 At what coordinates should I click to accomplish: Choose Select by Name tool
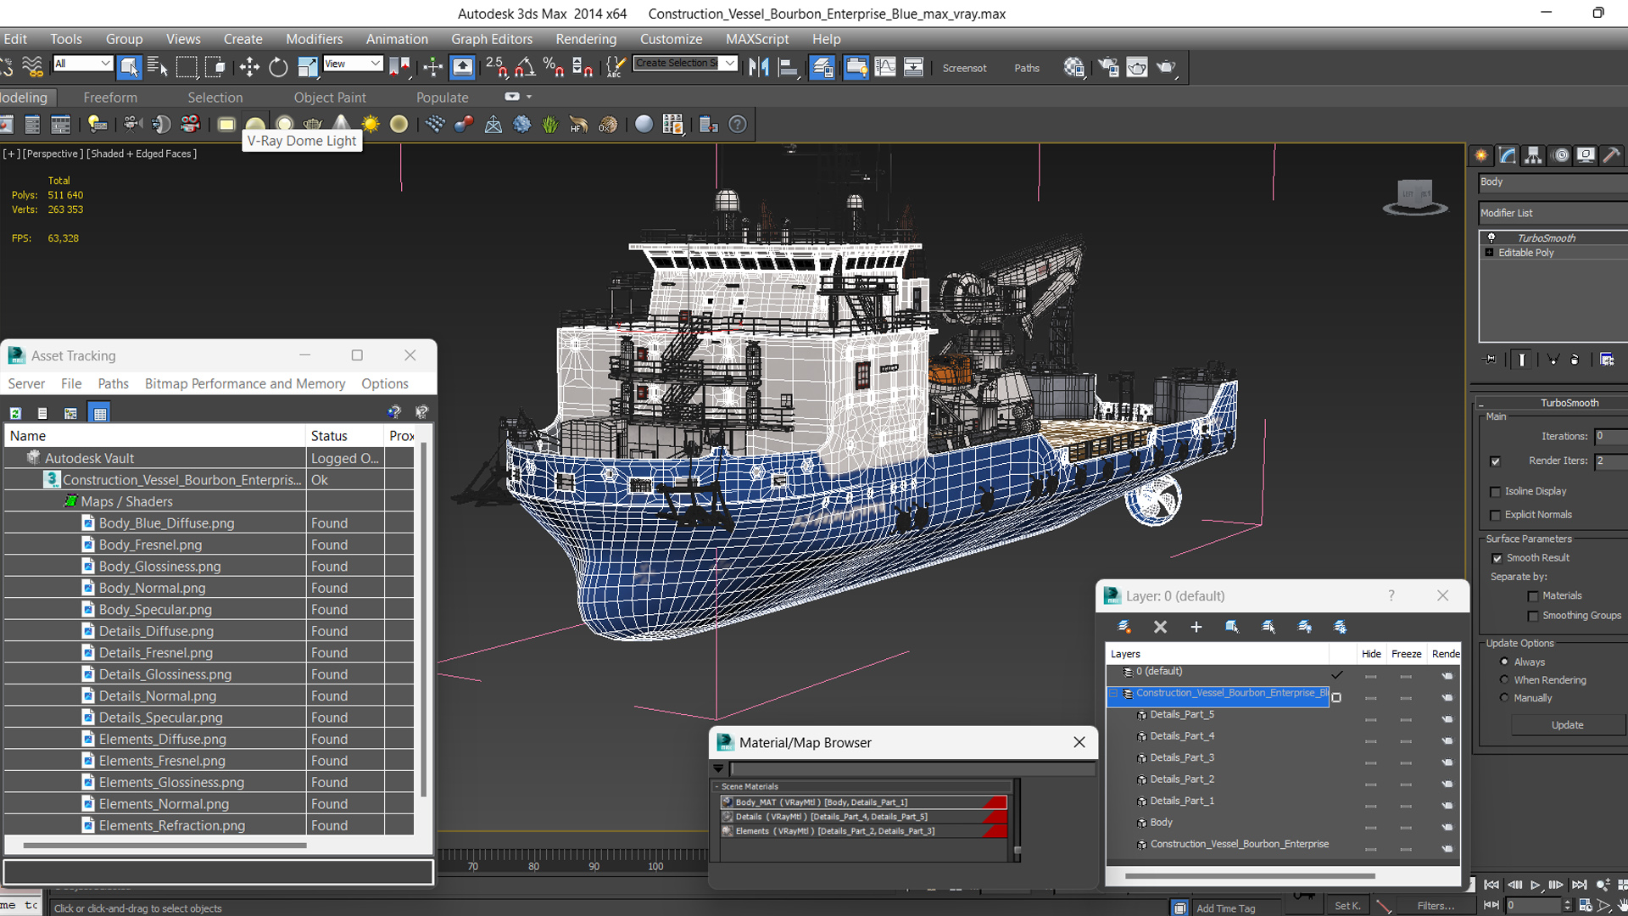coord(158,67)
